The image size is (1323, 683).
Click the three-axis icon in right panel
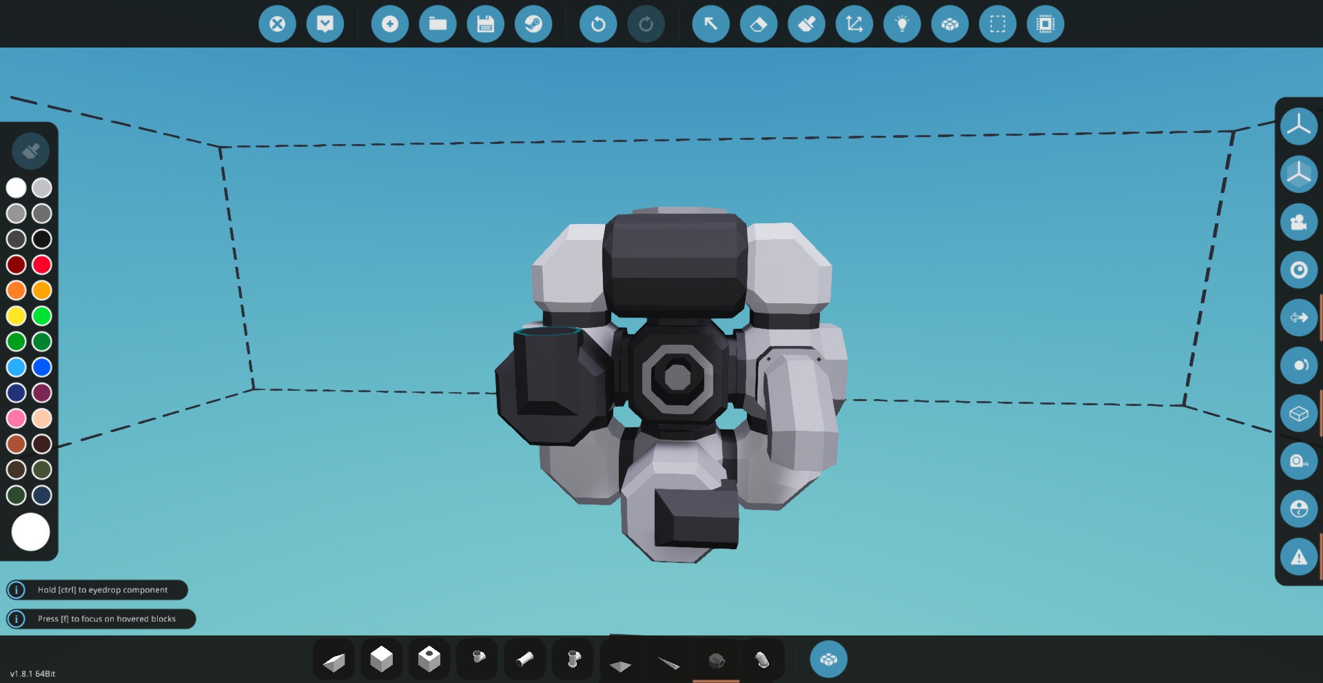(1299, 126)
